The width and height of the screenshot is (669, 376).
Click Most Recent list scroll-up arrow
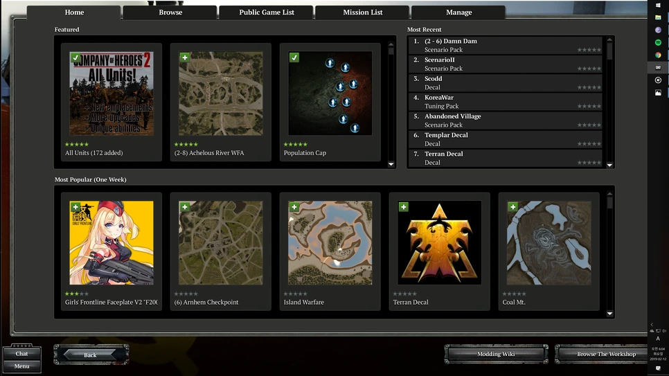coord(609,39)
